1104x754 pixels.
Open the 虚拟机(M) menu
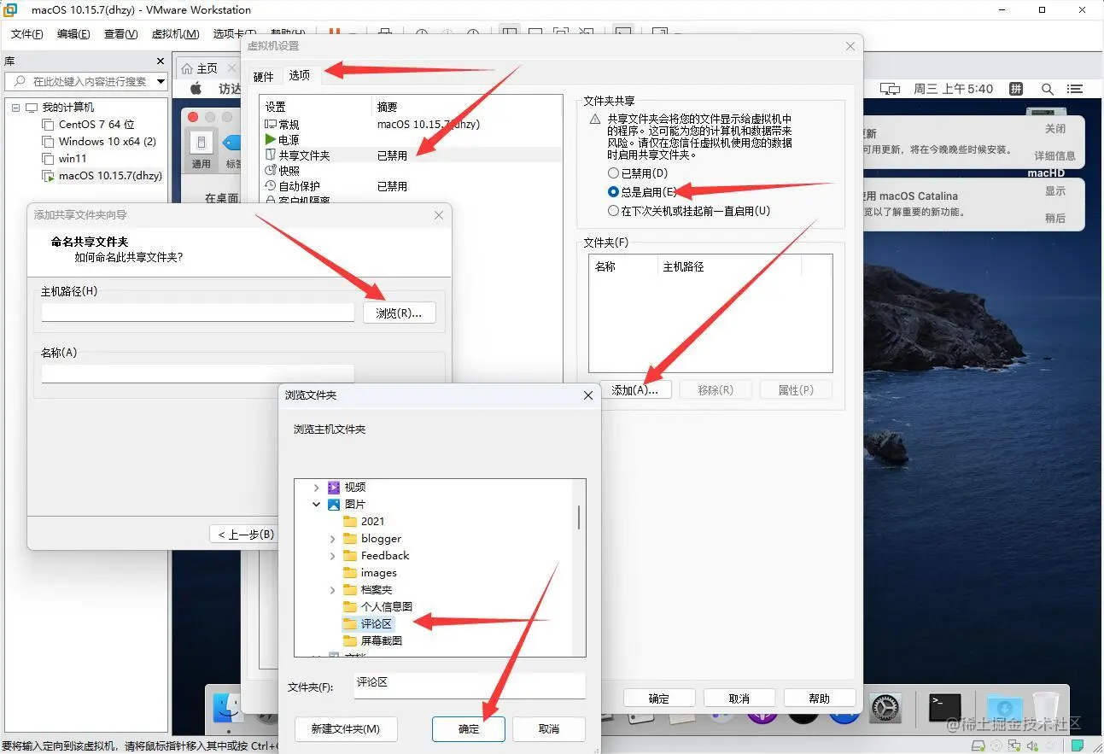174,34
